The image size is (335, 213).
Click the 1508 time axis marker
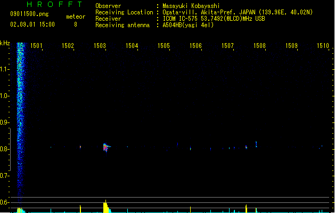(259, 46)
